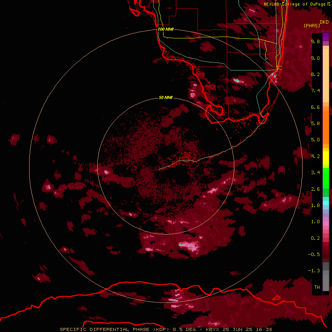The width and height of the screenshot is (332, 332).
Task: Pick the cyan band of the color bar
Action: 326,203
